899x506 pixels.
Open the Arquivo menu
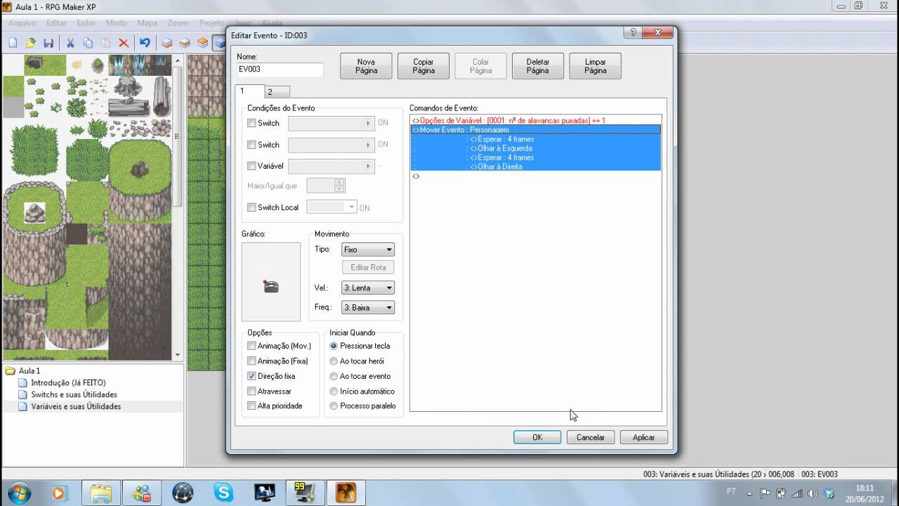[x=22, y=23]
